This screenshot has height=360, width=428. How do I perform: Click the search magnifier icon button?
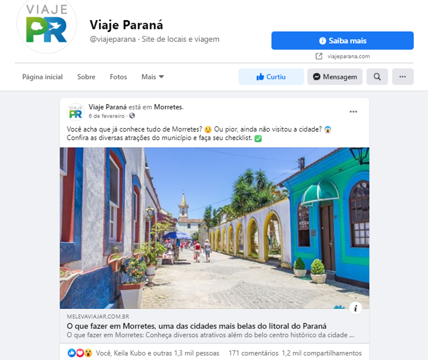point(377,77)
